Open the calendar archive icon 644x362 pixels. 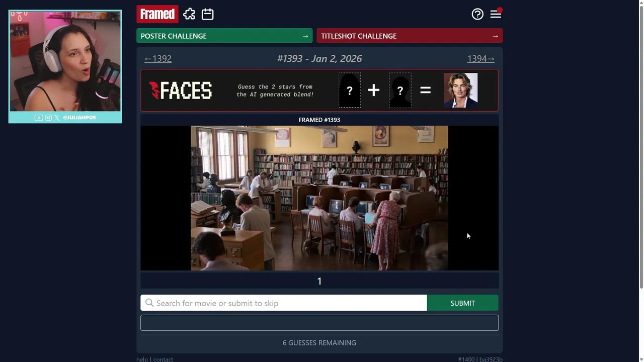[x=208, y=14]
